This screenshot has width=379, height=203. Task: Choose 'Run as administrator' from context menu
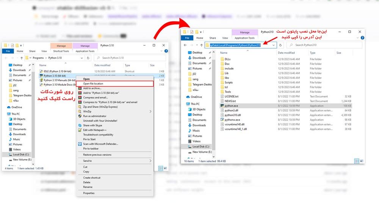point(94,116)
